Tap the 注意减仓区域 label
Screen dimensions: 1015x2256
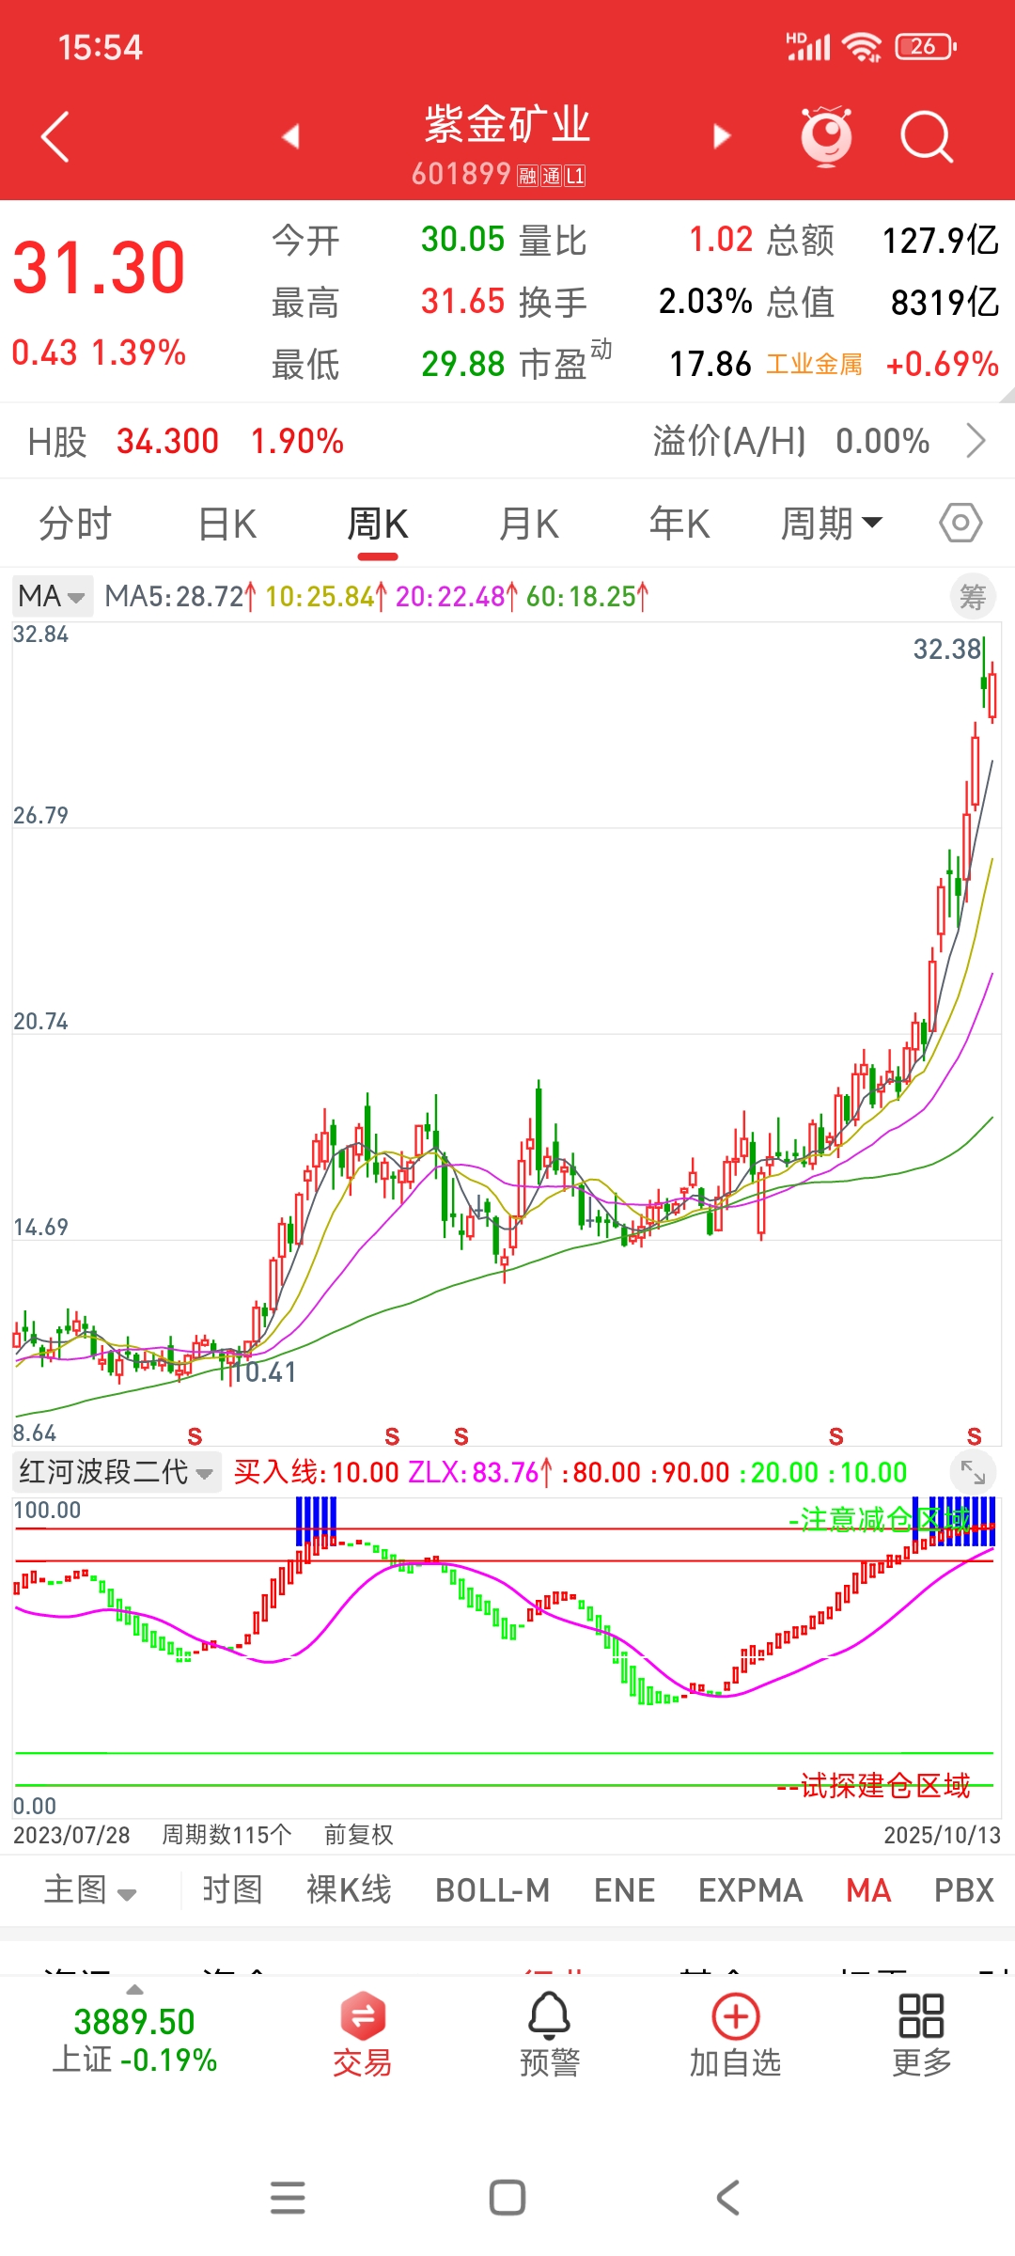coord(879,1519)
